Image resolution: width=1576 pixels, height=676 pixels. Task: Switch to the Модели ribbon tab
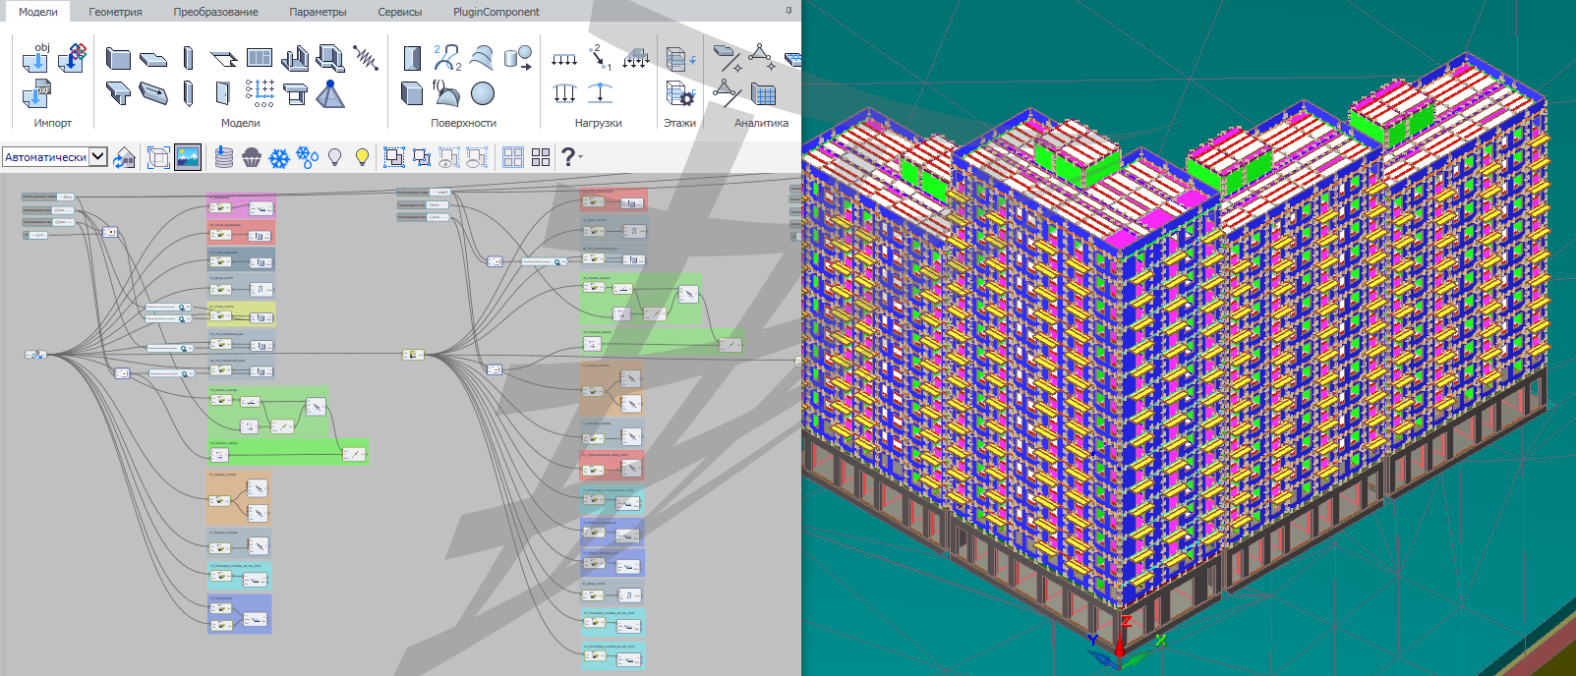[x=38, y=12]
